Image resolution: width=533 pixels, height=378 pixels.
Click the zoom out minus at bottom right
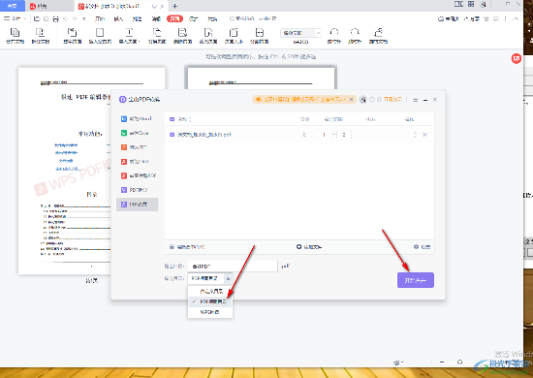point(442,362)
